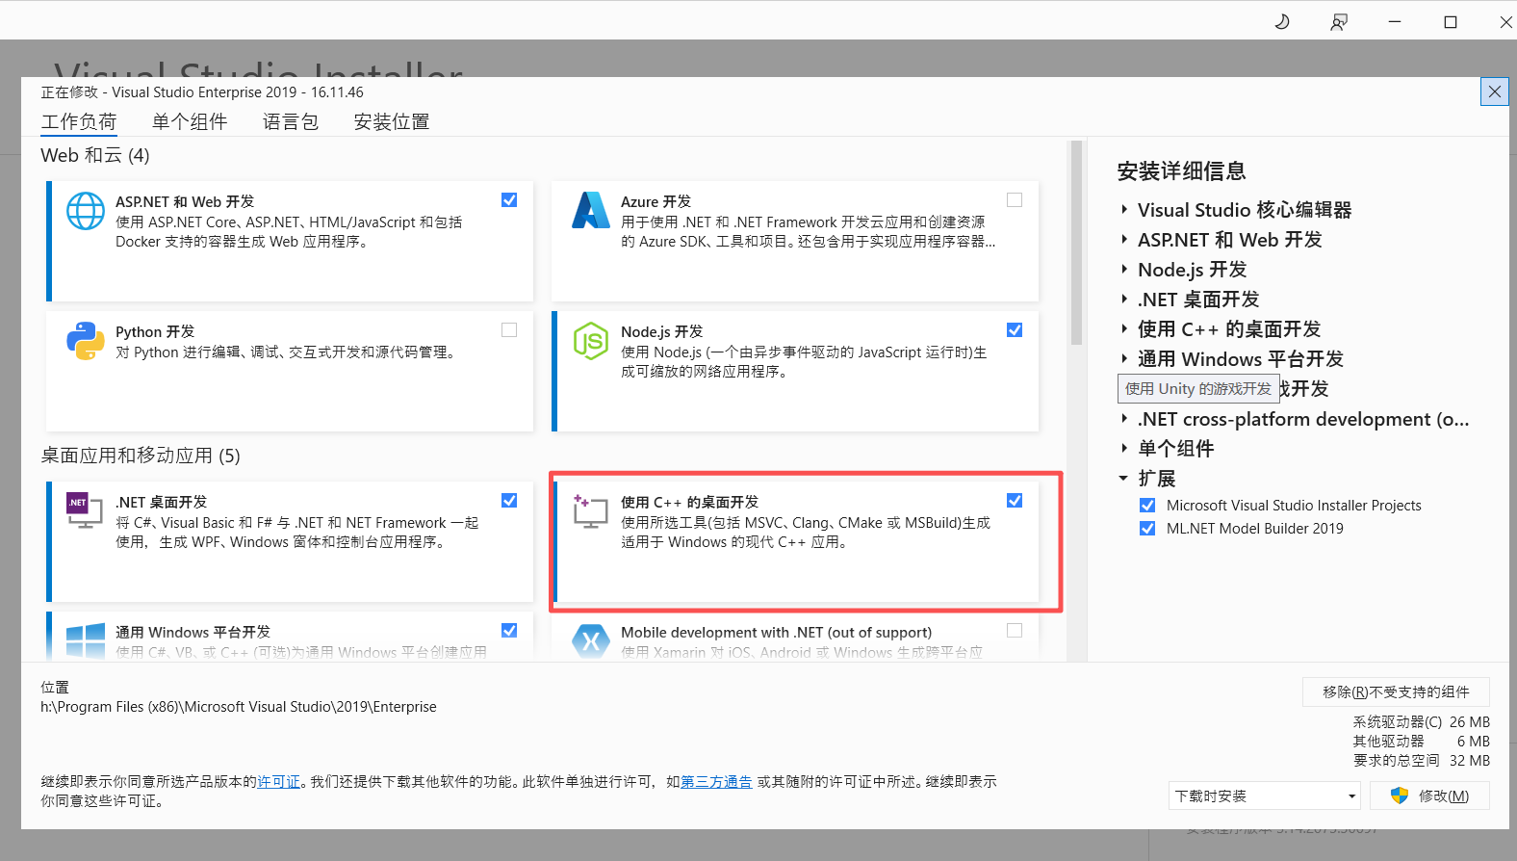Collapse the 扩展 section
Screen dimensions: 1517x861
1123,479
